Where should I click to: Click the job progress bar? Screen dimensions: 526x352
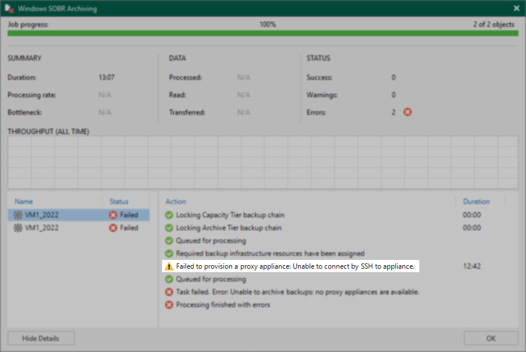[262, 33]
